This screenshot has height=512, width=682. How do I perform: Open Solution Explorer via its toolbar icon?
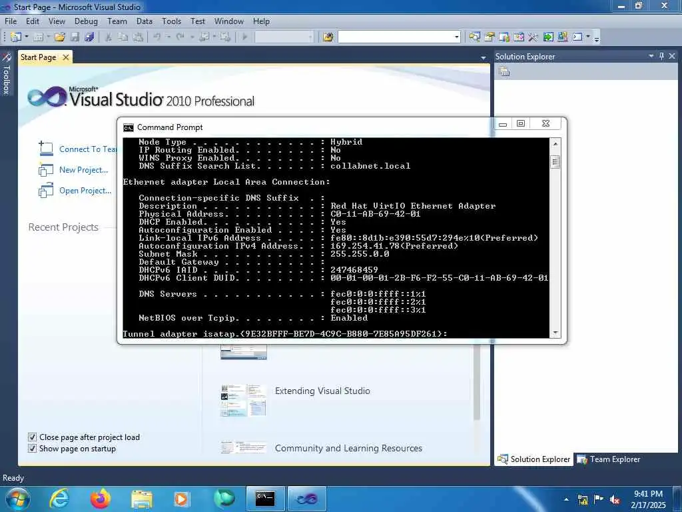[474, 37]
